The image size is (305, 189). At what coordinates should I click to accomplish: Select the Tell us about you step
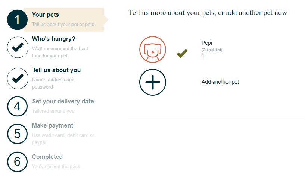(x=56, y=70)
